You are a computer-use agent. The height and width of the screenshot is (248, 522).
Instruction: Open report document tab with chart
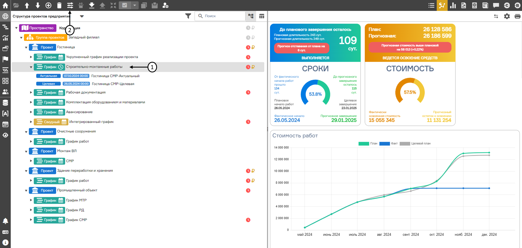pos(463,5)
